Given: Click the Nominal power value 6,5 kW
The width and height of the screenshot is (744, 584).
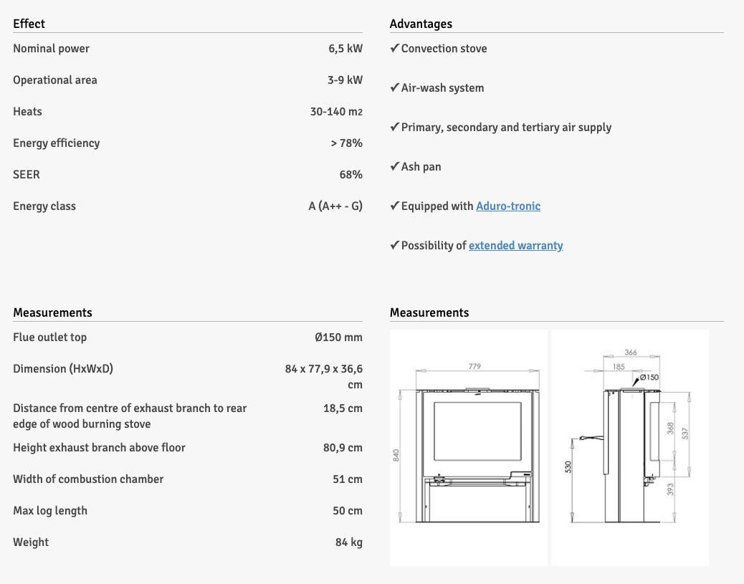Looking at the screenshot, I should tap(345, 49).
